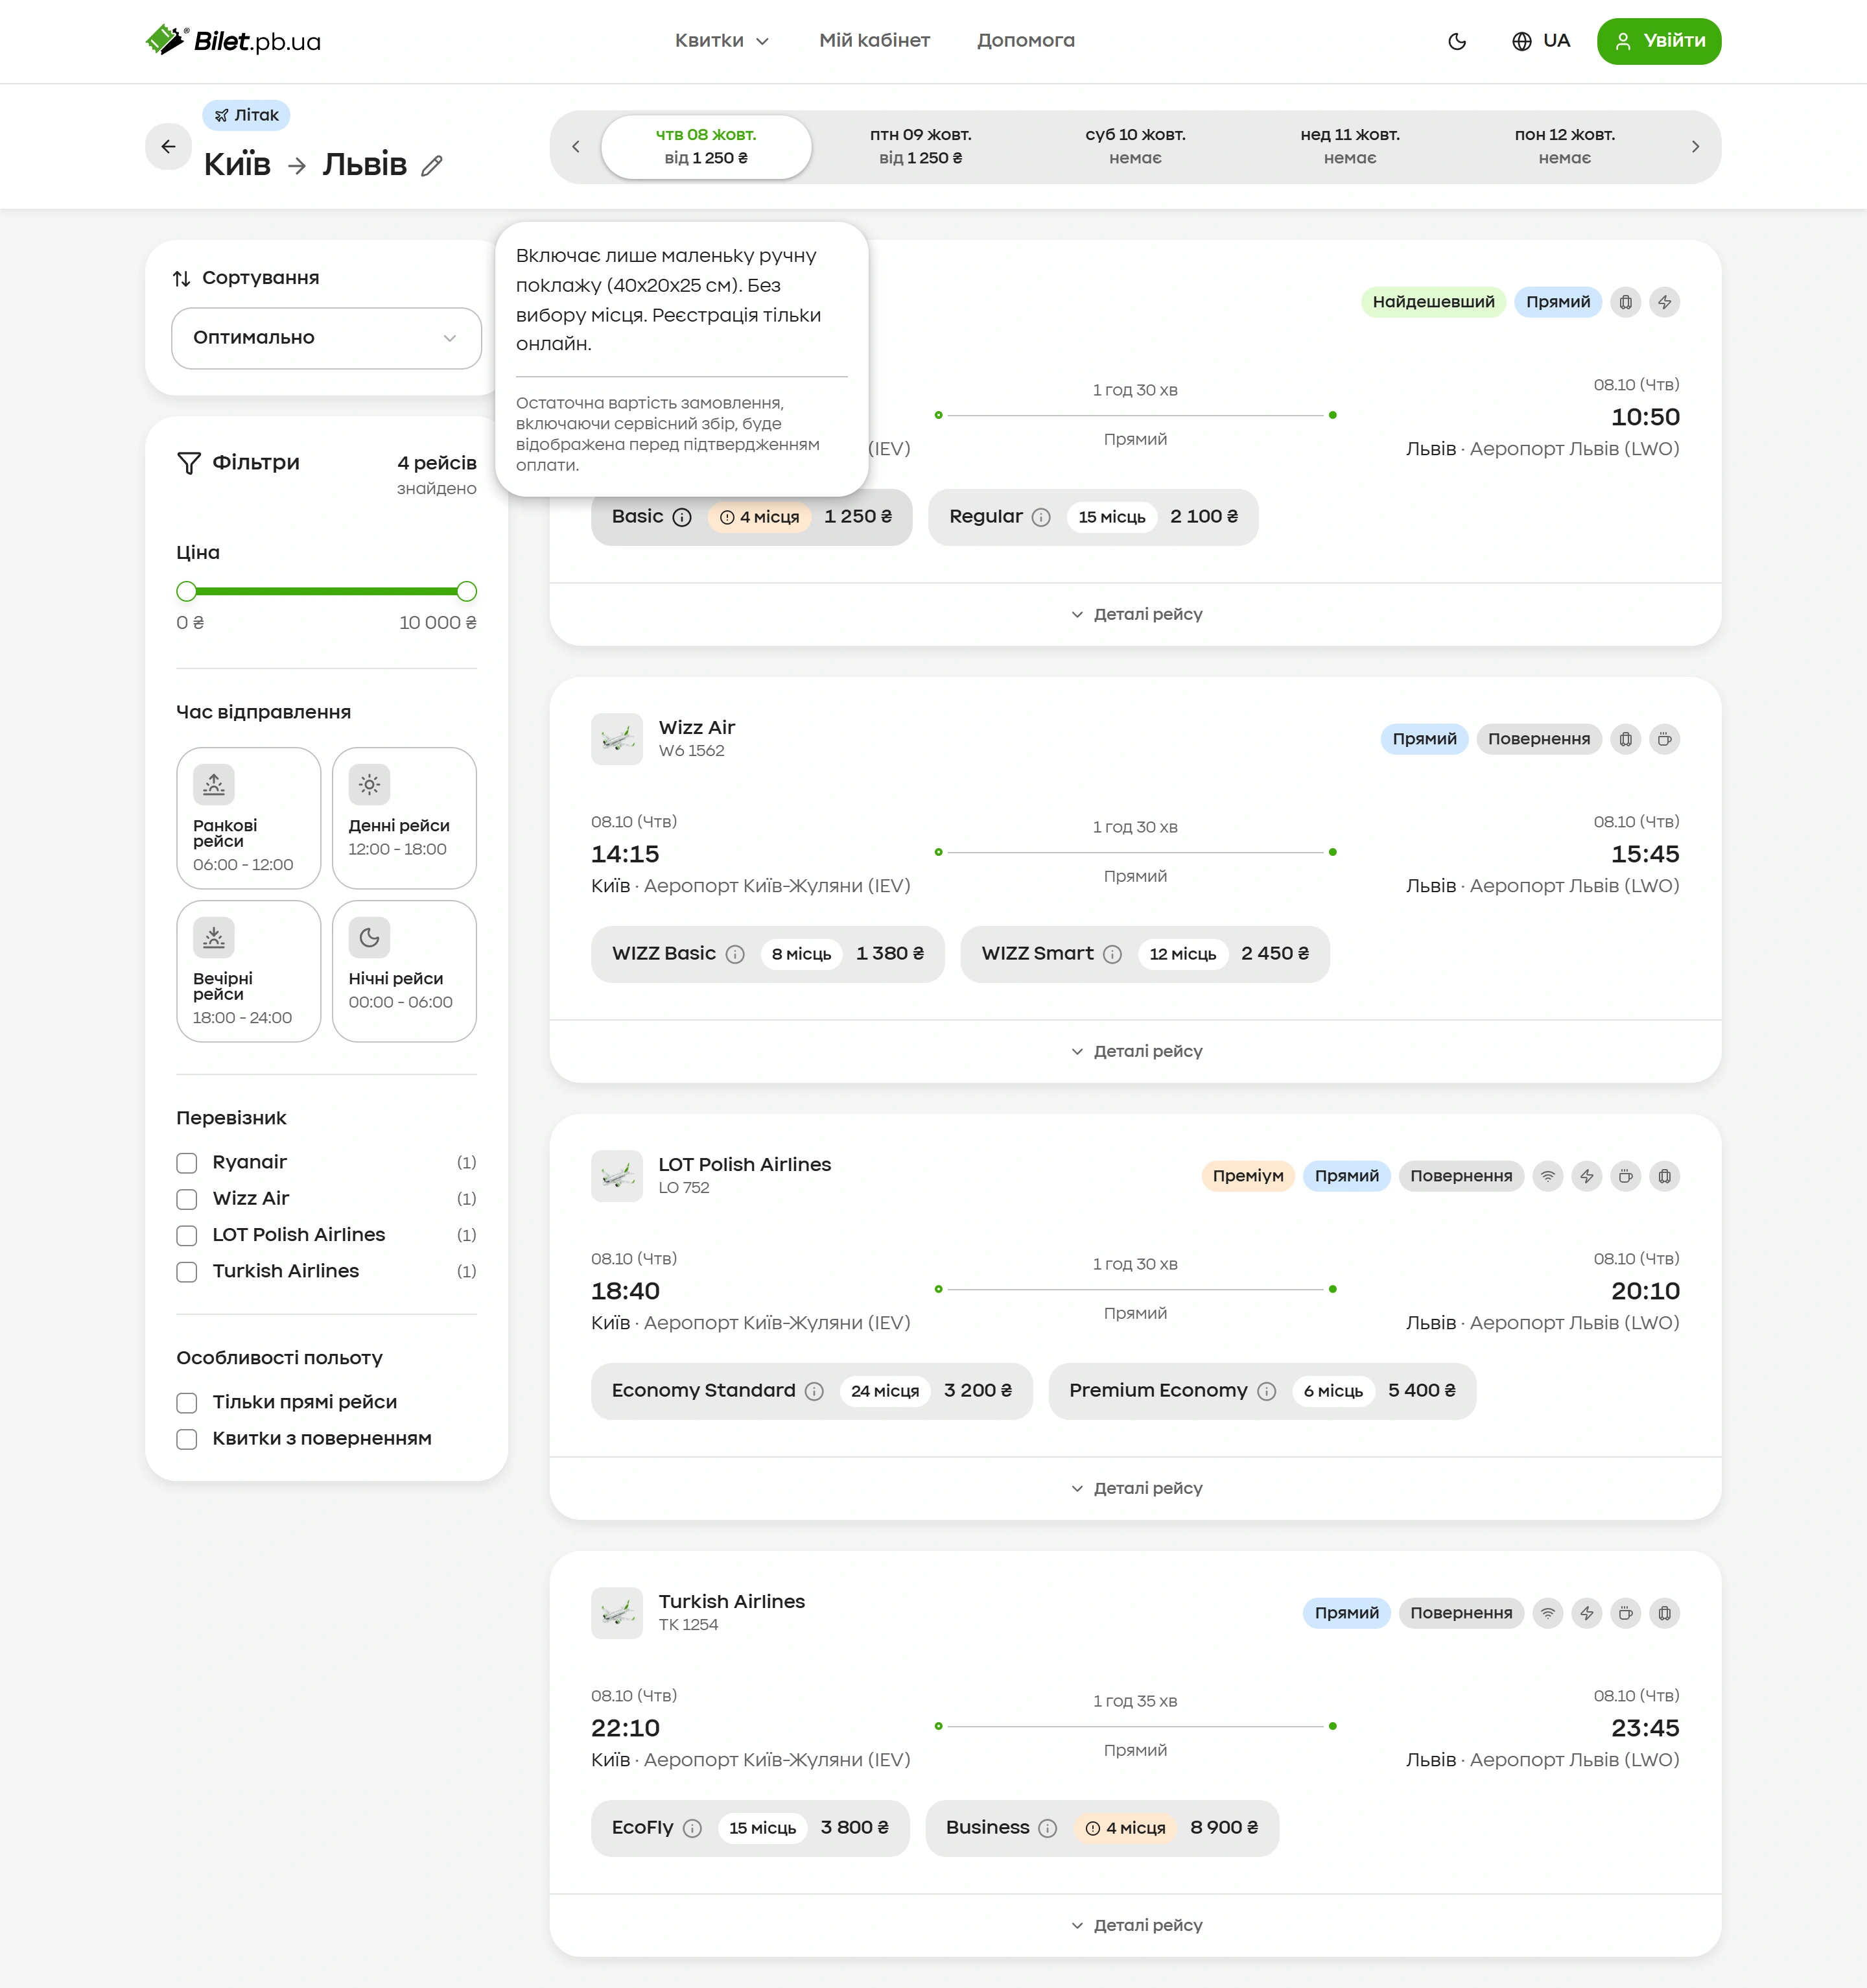The image size is (1867, 1988).
Task: Click the Фільтри funnel icon
Action: pos(189,463)
